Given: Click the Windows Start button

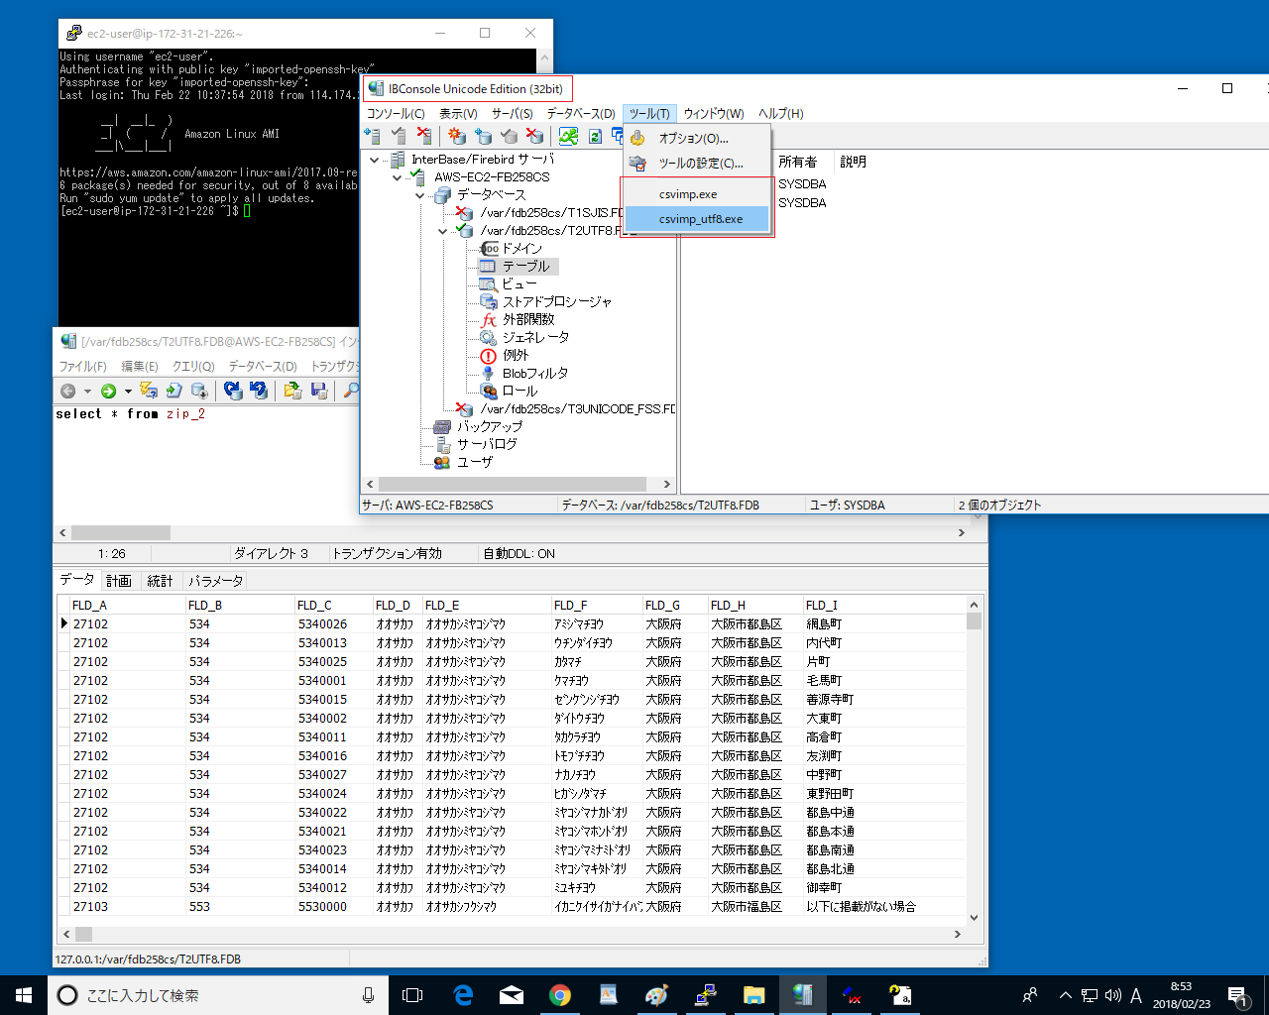Looking at the screenshot, I should click(x=24, y=995).
